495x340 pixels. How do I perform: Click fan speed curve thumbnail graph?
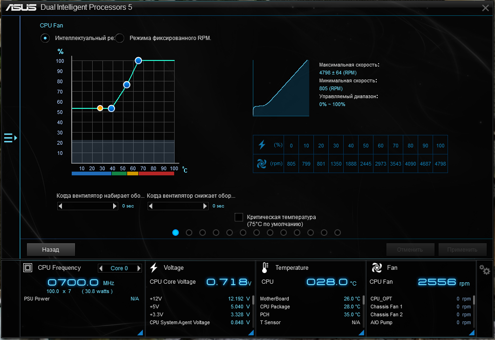coord(281,88)
